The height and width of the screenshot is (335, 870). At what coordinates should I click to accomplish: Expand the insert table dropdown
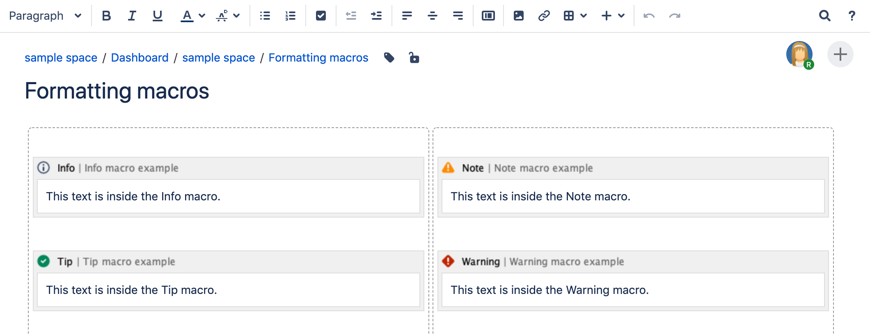584,16
